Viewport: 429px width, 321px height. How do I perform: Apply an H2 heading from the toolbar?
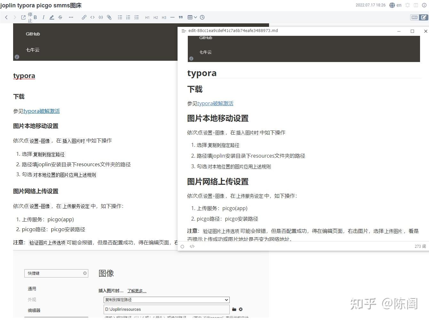(x=156, y=18)
